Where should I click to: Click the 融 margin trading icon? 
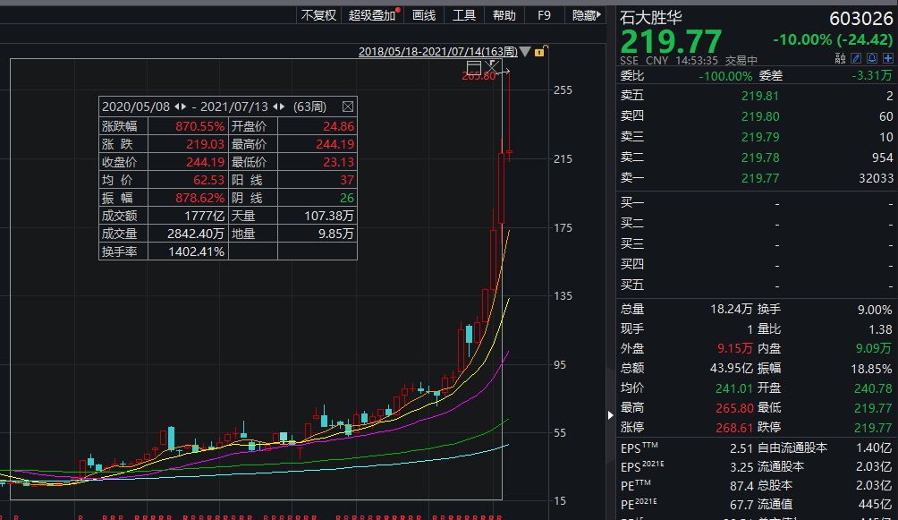click(840, 59)
